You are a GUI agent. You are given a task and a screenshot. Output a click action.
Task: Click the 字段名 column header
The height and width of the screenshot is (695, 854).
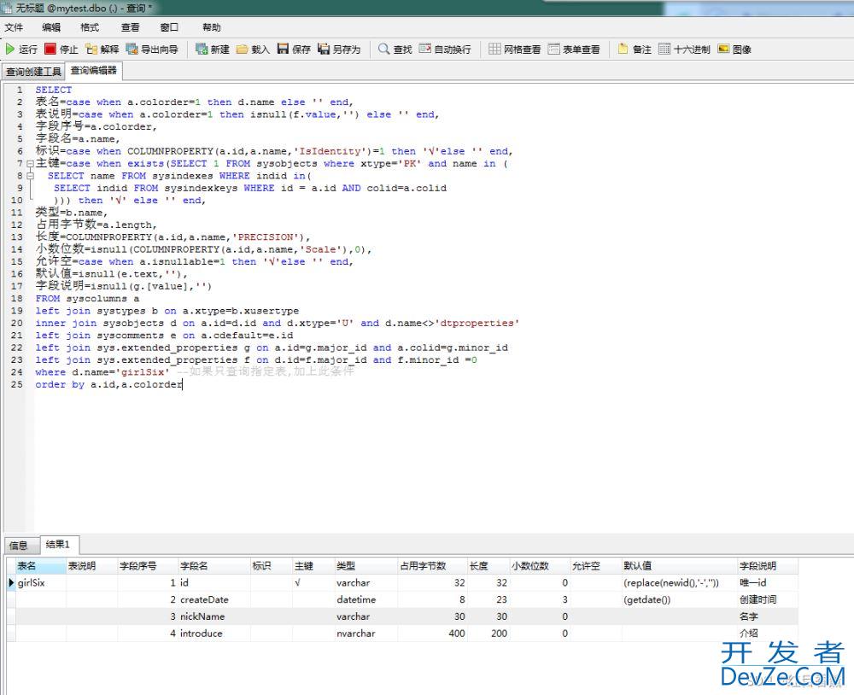click(x=214, y=566)
